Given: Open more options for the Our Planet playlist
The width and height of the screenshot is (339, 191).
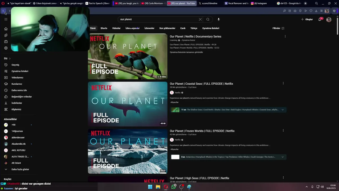Looking at the screenshot, I should (x=285, y=36).
